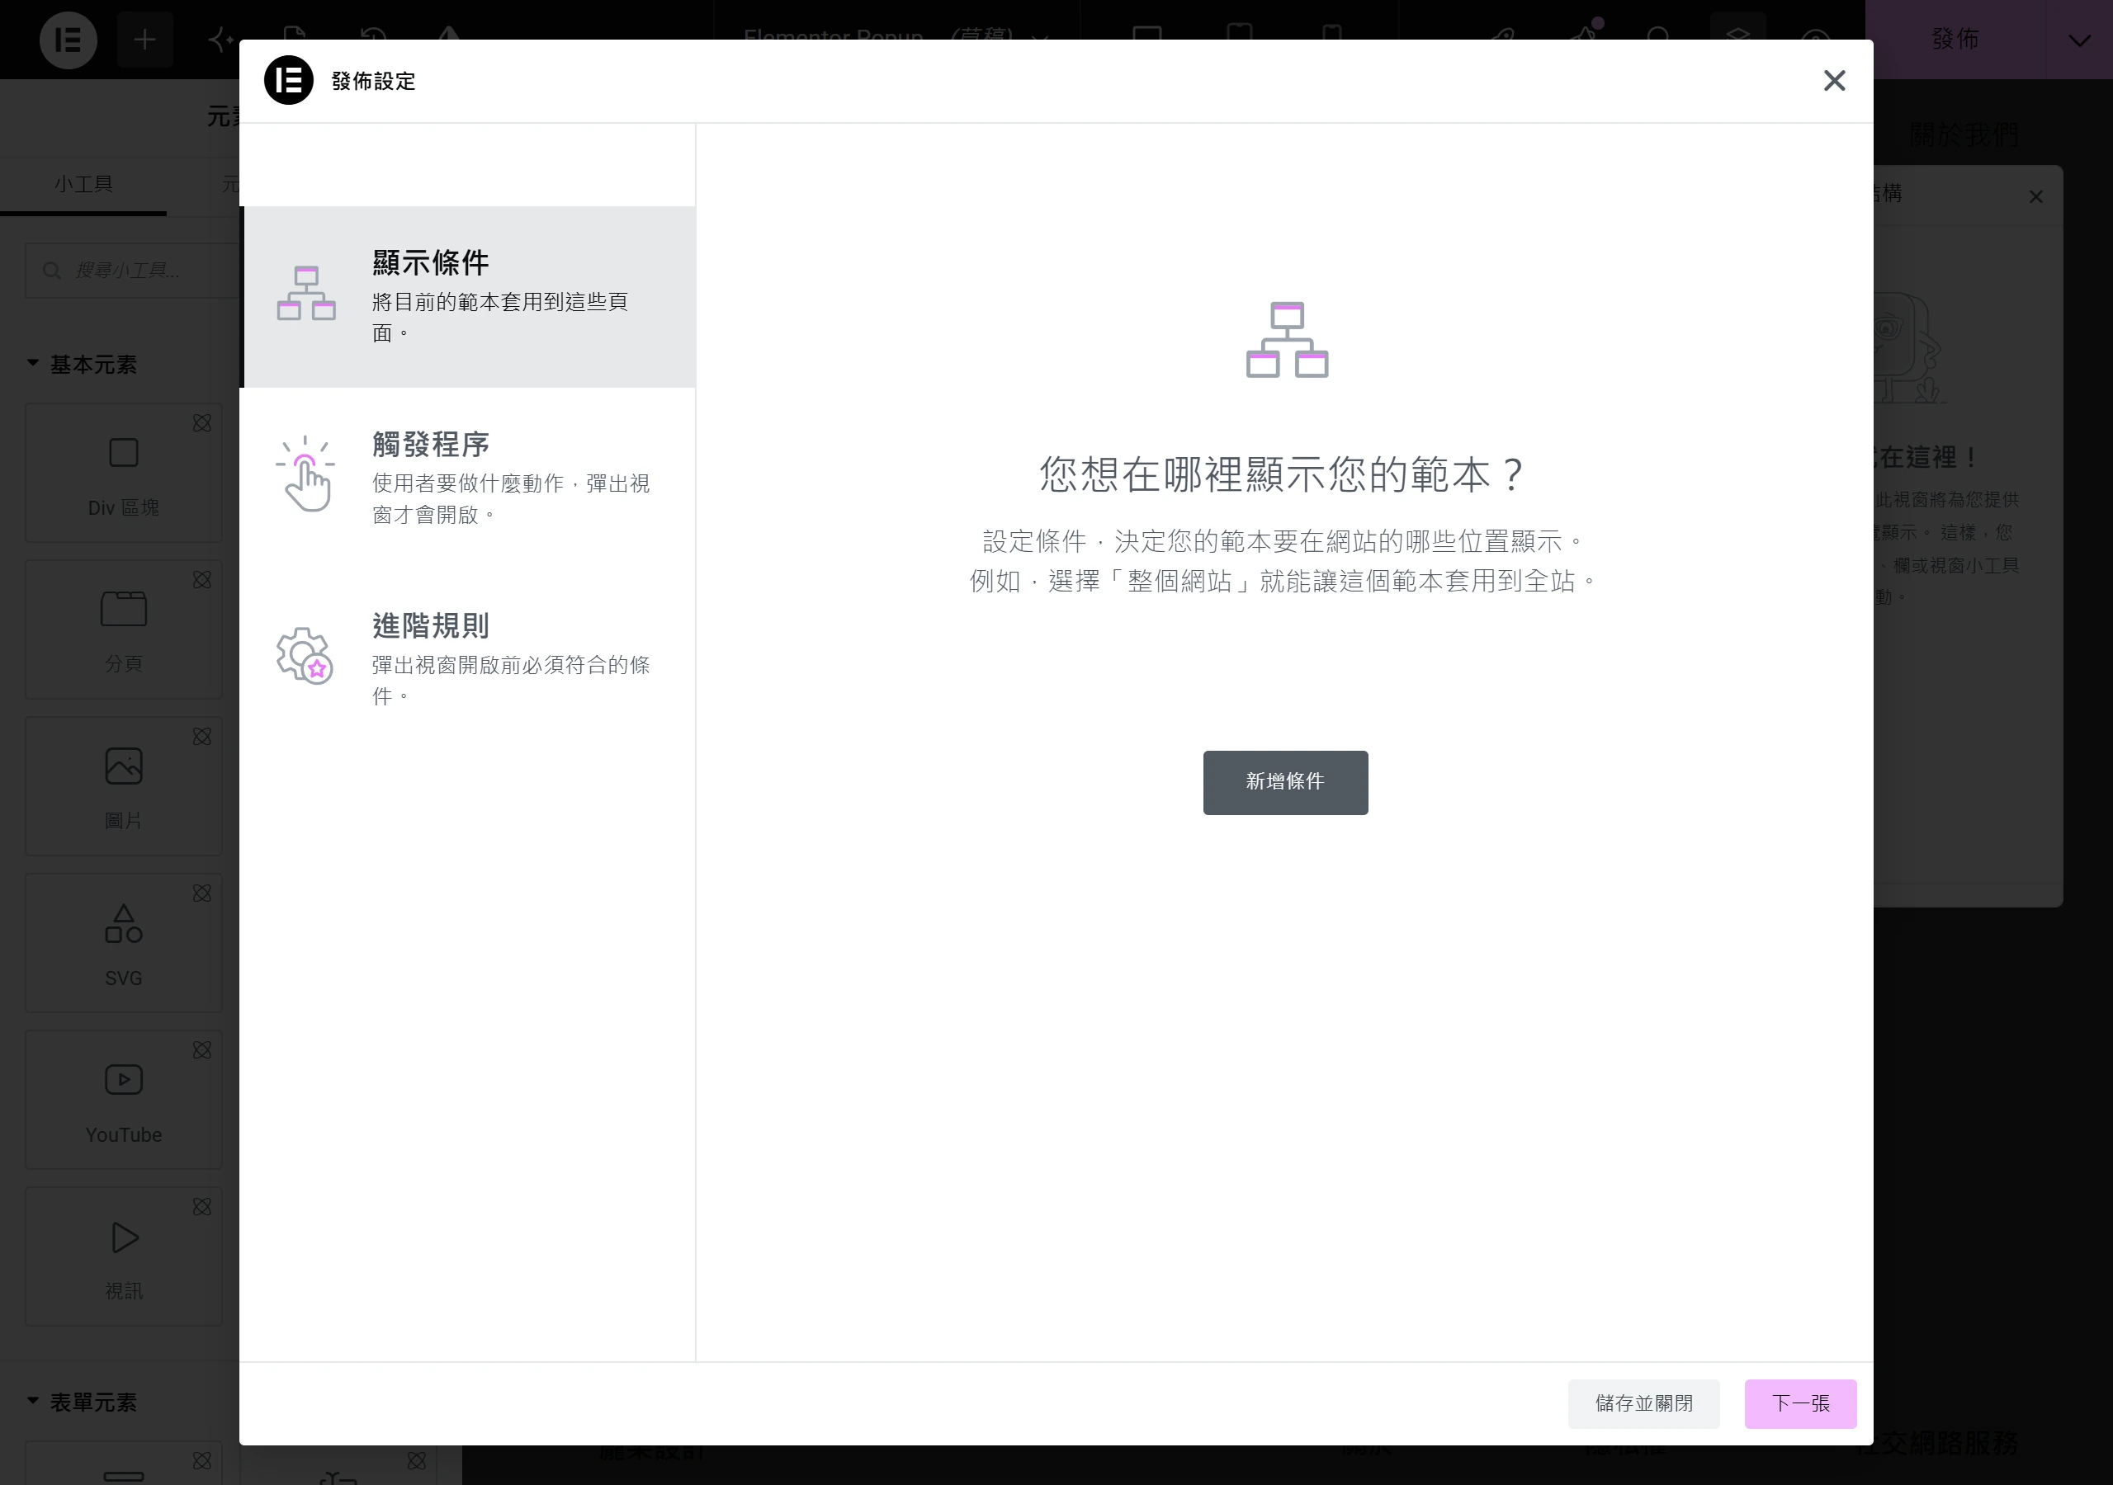Click the description 將目前的範本套用到這些頁面。
Screen dimensions: 2113x1485
(499, 318)
